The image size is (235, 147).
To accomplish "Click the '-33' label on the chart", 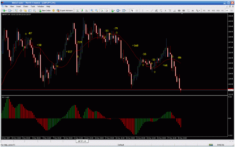I will (x=144, y=54).
